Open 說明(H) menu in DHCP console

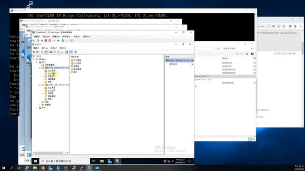[x=62, y=48]
